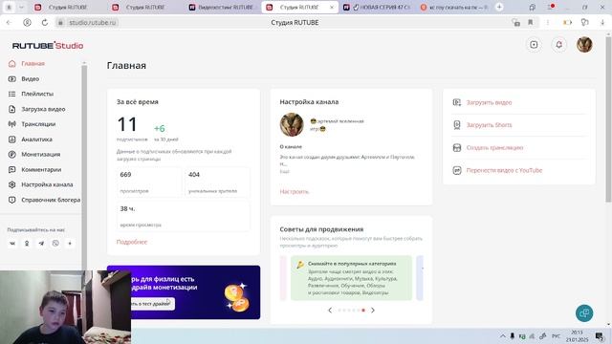This screenshot has width=612, height=344.
Task: Click the 404 уникальных зрителя stat
Action: [x=217, y=183]
